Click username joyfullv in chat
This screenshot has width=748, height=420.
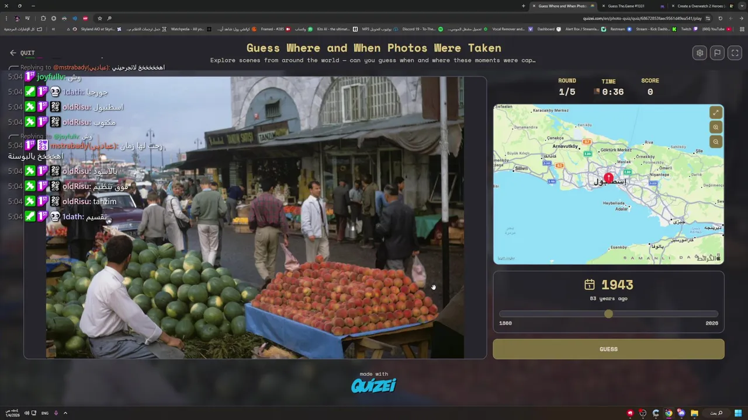(x=51, y=77)
